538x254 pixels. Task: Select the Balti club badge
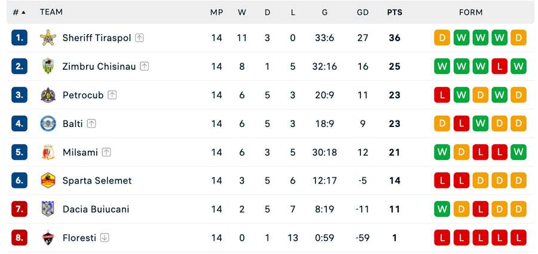pyautogui.click(x=48, y=123)
